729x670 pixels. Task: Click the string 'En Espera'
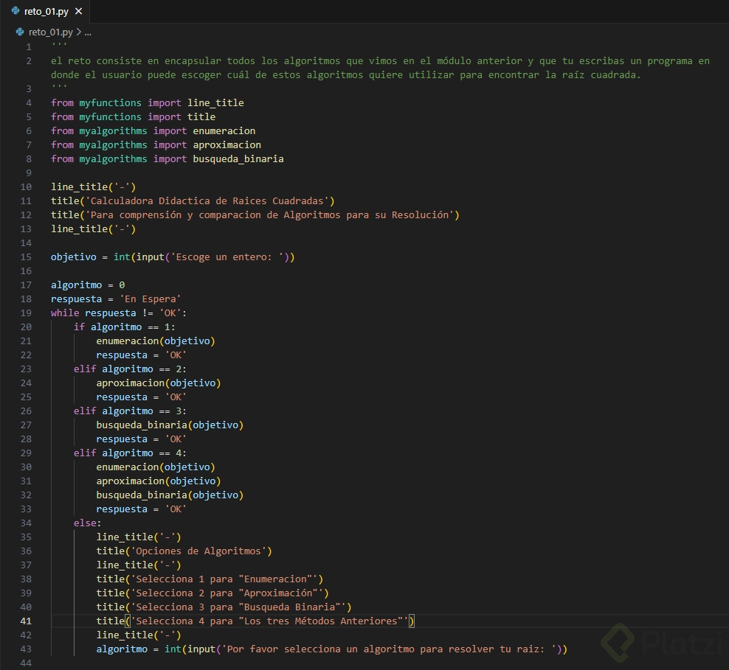tap(151, 299)
